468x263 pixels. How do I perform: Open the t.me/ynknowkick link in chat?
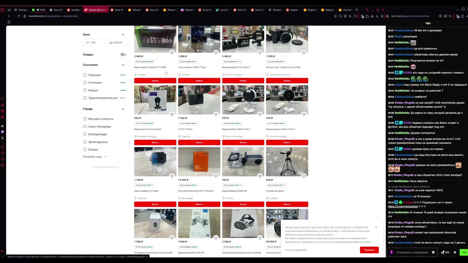(x=403, y=206)
